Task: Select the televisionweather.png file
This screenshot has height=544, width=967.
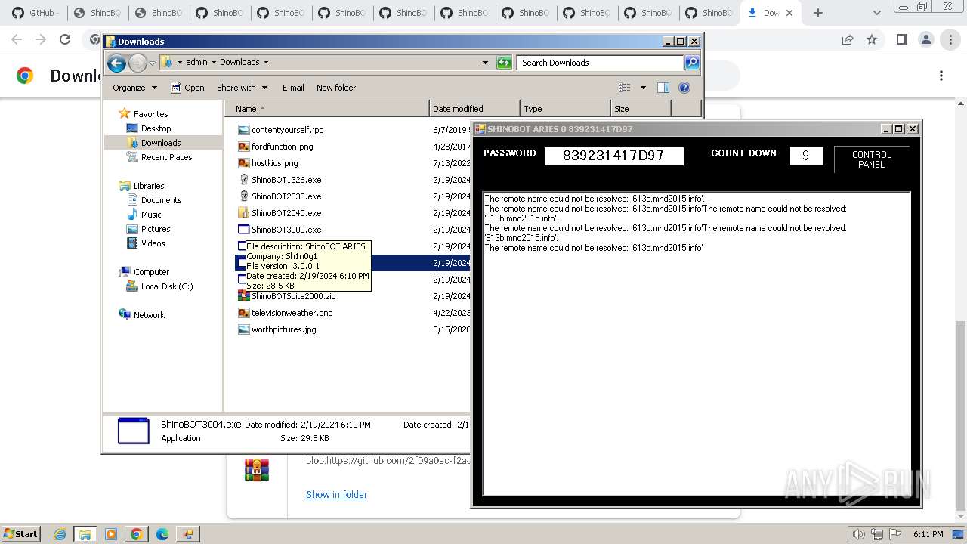Action: pyautogui.click(x=292, y=313)
